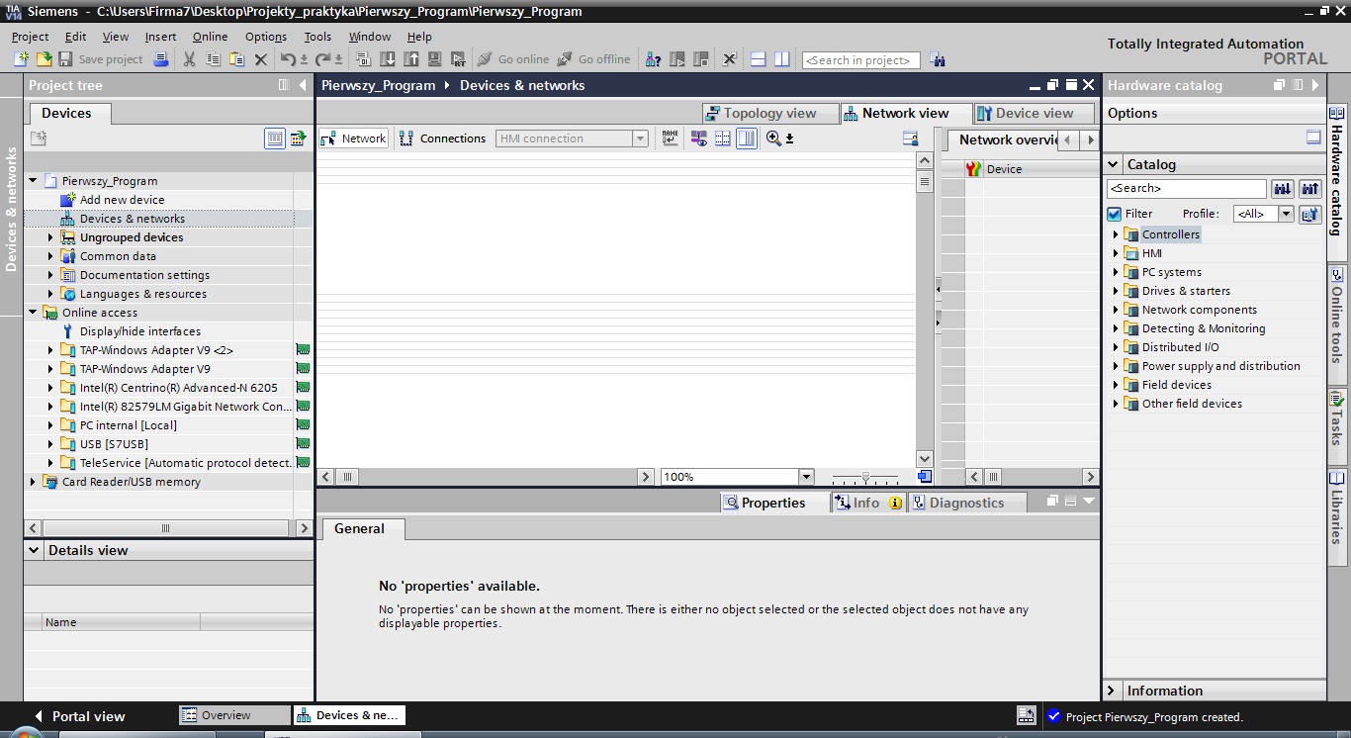Open the Online menu

click(x=210, y=37)
